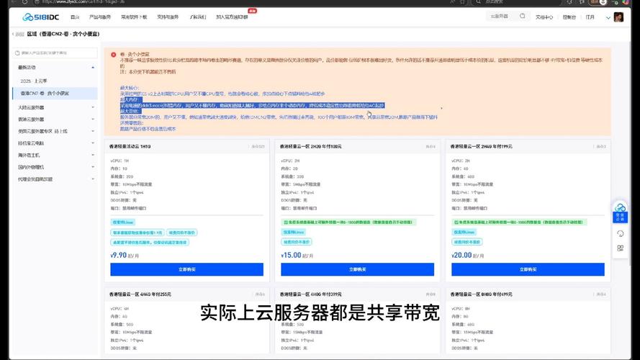Viewport: 640px width, 360px height.
Task: Click the 518IDC cloud logo
Action: point(41,17)
